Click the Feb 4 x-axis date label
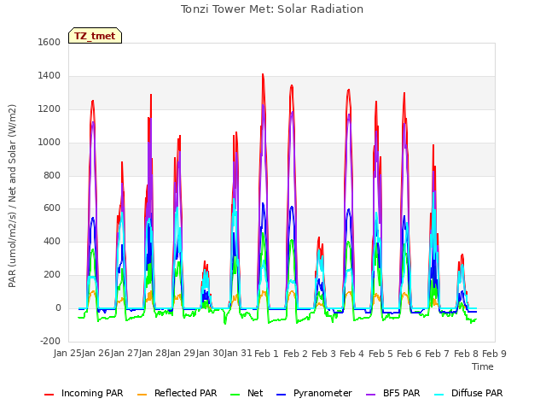Image resolution: width=546 pixels, height=410 pixels. [x=351, y=354]
